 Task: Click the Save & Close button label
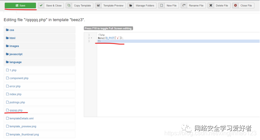[54, 6]
